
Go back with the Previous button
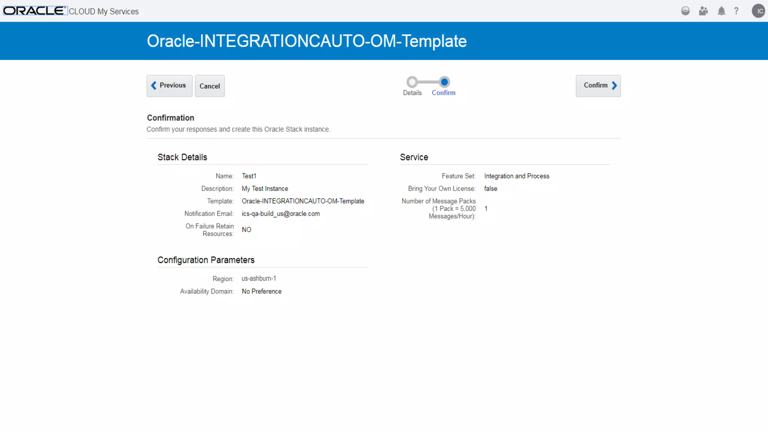169,85
